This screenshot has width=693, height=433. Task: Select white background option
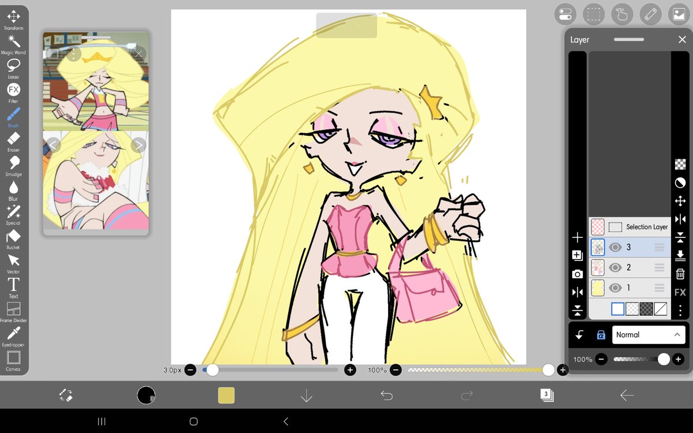[x=617, y=309]
